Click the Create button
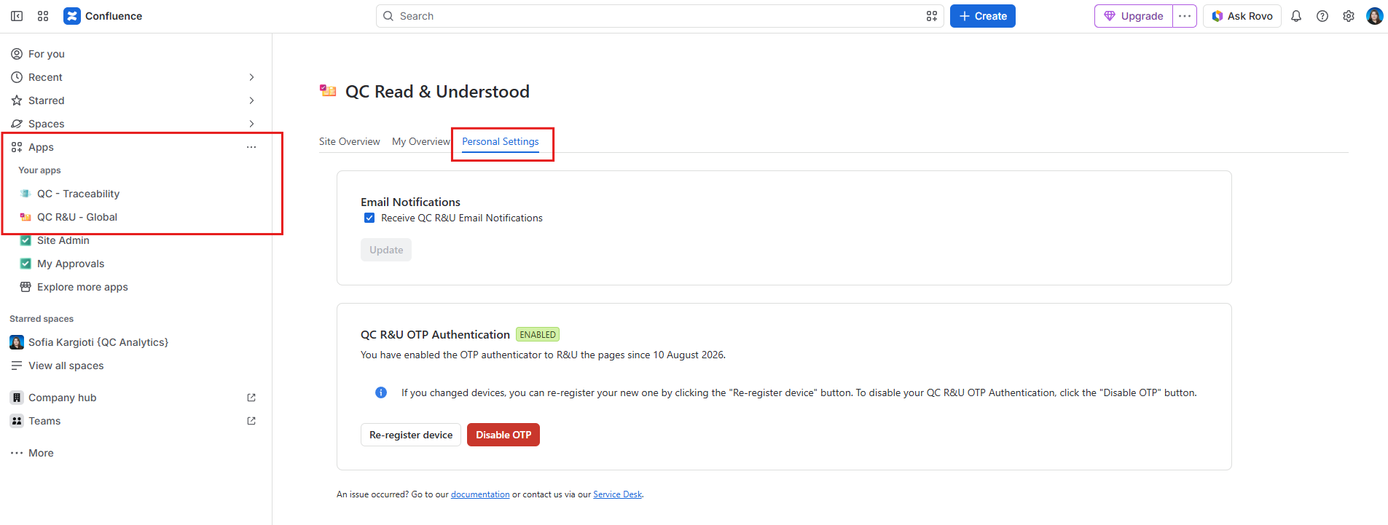 pos(983,16)
